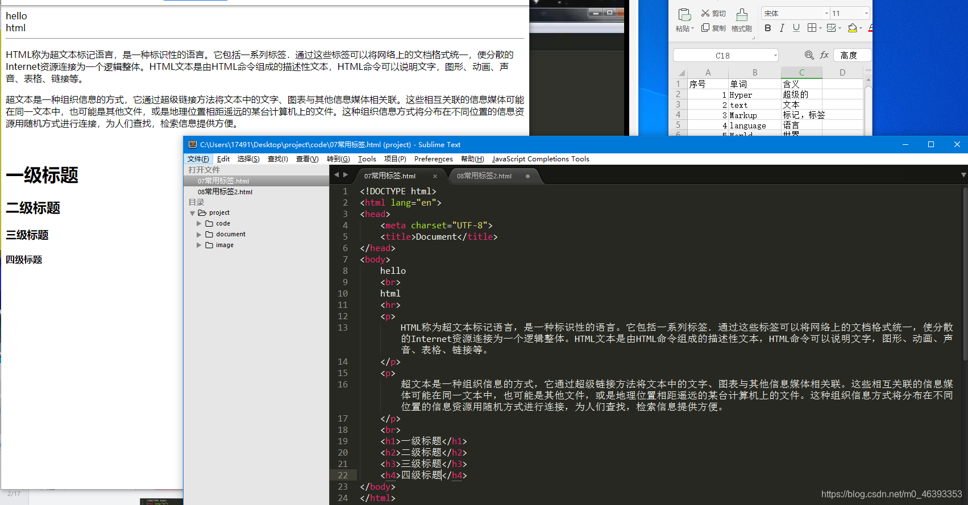Open the tab list dropdown arrow at right

pyautogui.click(x=963, y=175)
